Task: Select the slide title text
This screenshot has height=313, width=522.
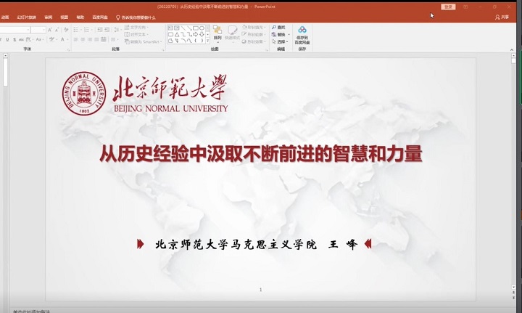Action: pos(260,154)
